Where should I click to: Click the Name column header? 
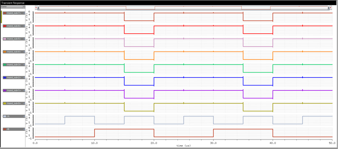11,7
